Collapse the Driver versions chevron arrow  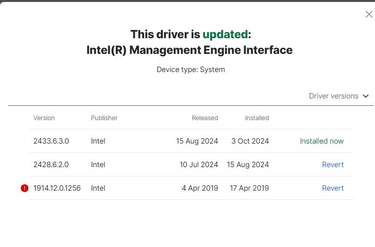point(365,96)
